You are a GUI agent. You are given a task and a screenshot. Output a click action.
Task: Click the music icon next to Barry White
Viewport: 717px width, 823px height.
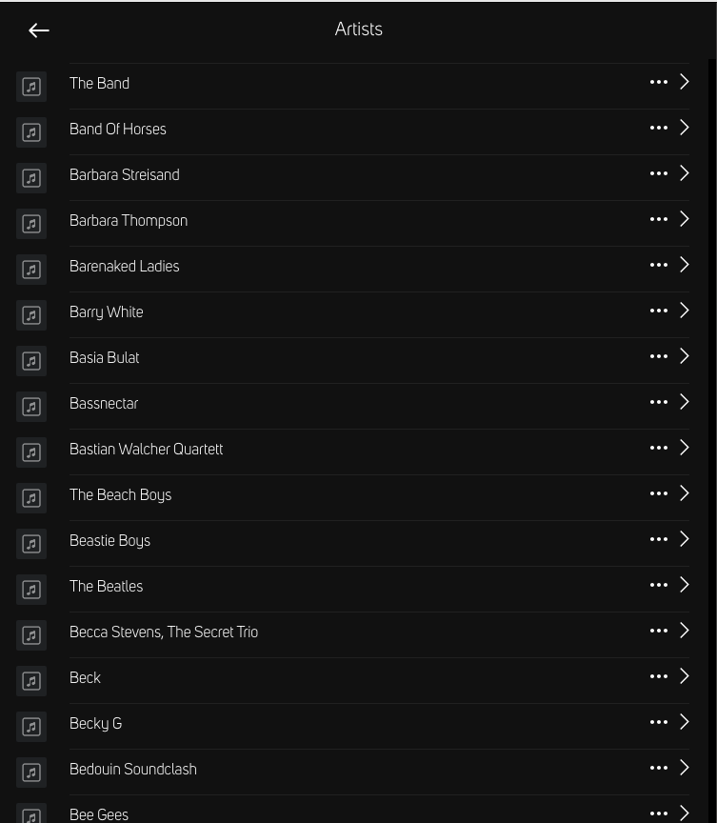point(31,315)
